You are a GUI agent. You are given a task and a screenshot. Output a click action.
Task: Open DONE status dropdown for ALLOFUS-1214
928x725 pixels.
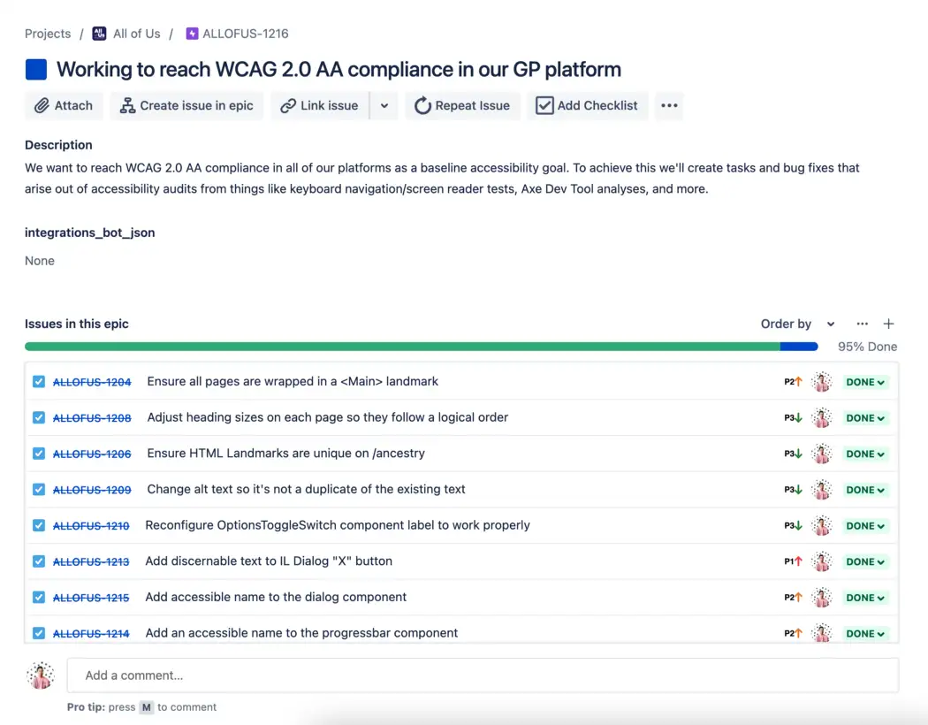[864, 634]
